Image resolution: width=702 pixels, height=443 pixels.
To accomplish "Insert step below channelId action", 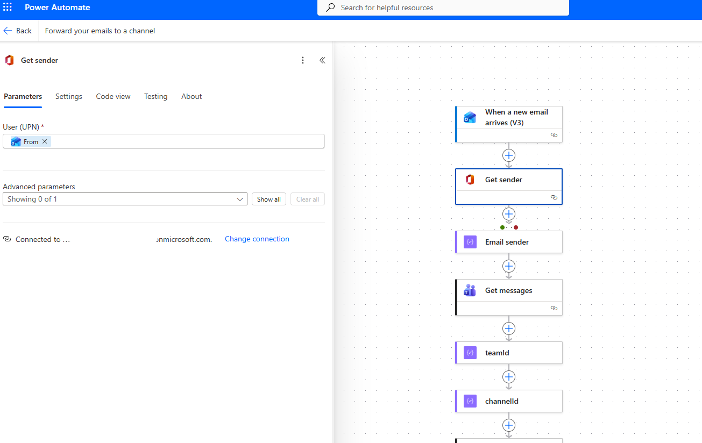I will pyautogui.click(x=508, y=425).
